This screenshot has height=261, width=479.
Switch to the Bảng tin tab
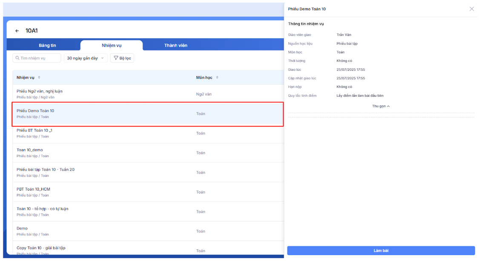[x=47, y=45]
